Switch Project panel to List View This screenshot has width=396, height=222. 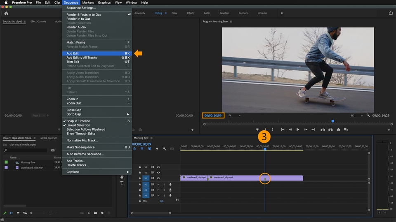tap(12, 213)
